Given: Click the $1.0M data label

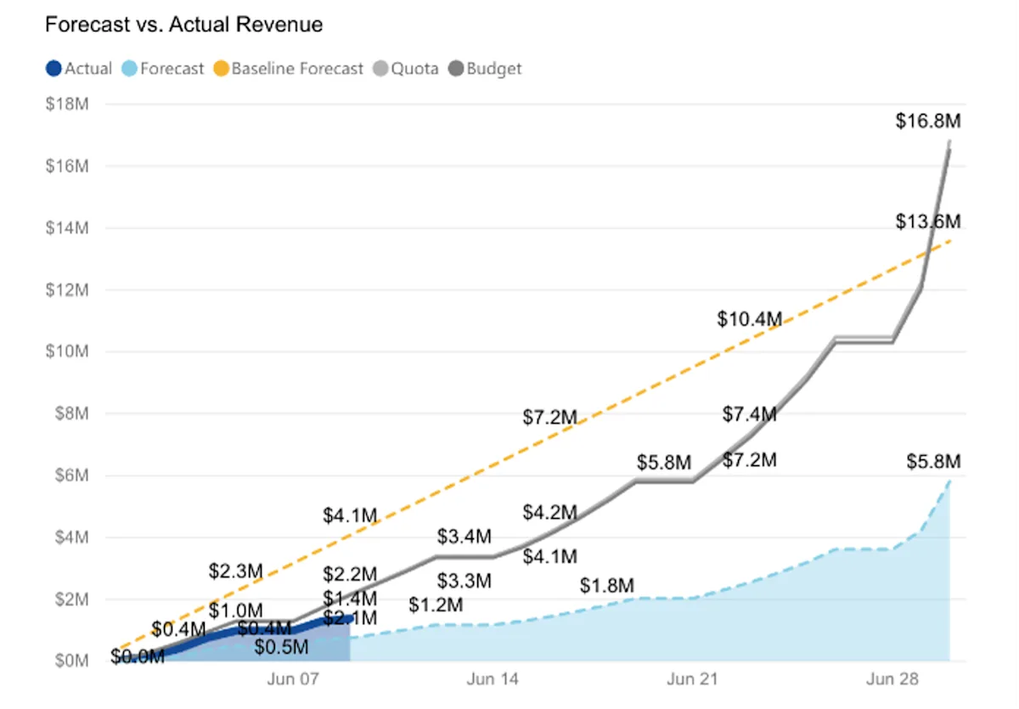Looking at the screenshot, I should [236, 610].
